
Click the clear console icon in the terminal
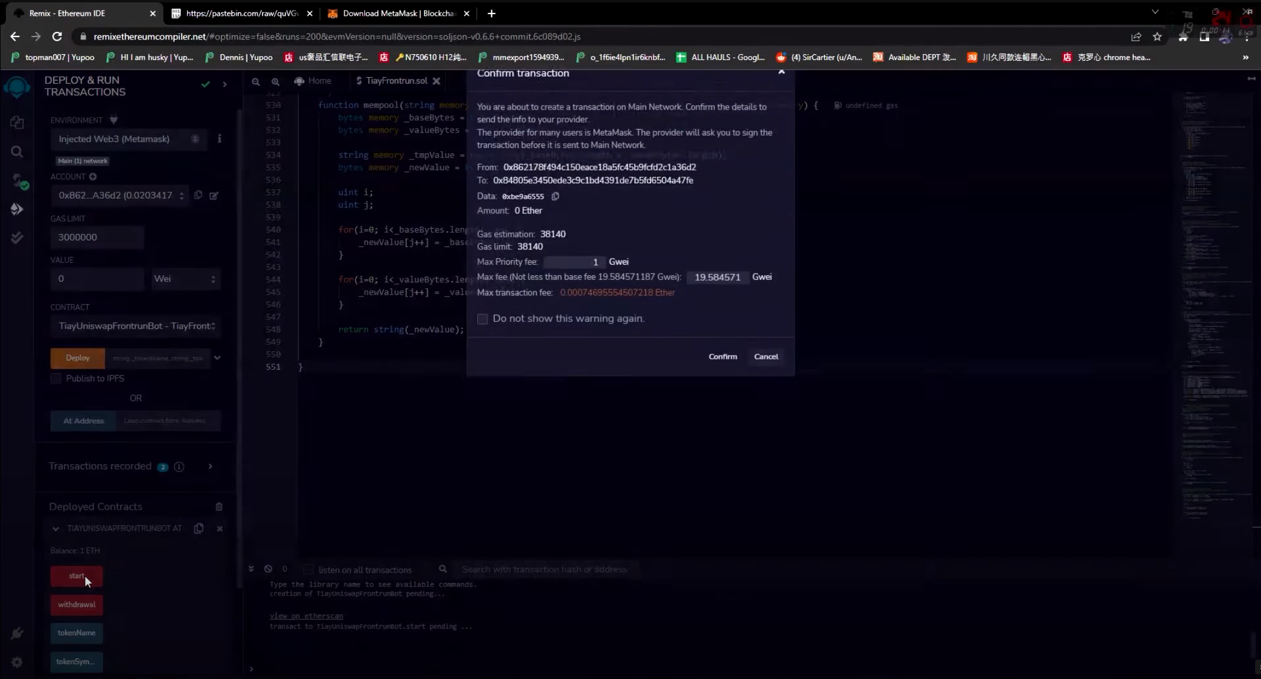tap(268, 569)
